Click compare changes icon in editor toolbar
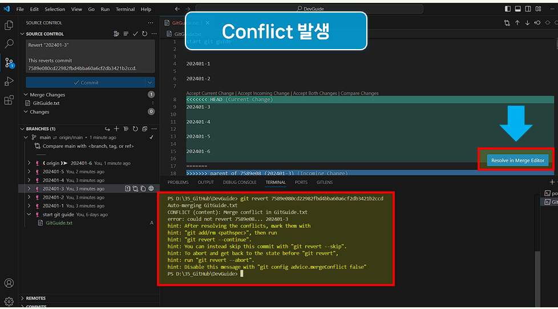558x309 pixels. coord(507,23)
